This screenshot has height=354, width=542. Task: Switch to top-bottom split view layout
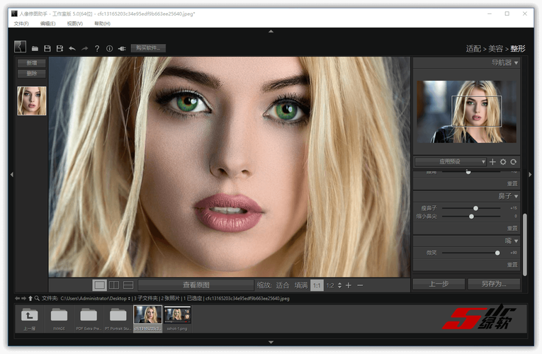click(x=128, y=285)
